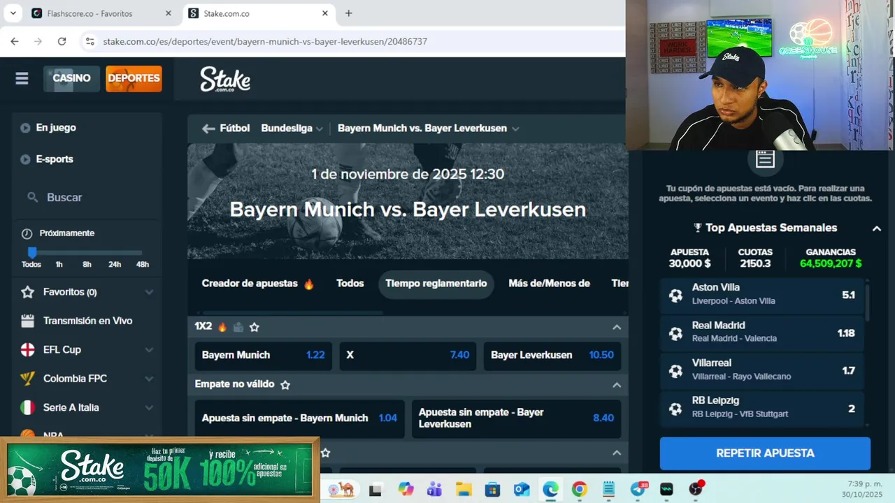The height and width of the screenshot is (503, 895).
Task: Collapse the Empate no válido market section
Action: (617, 385)
